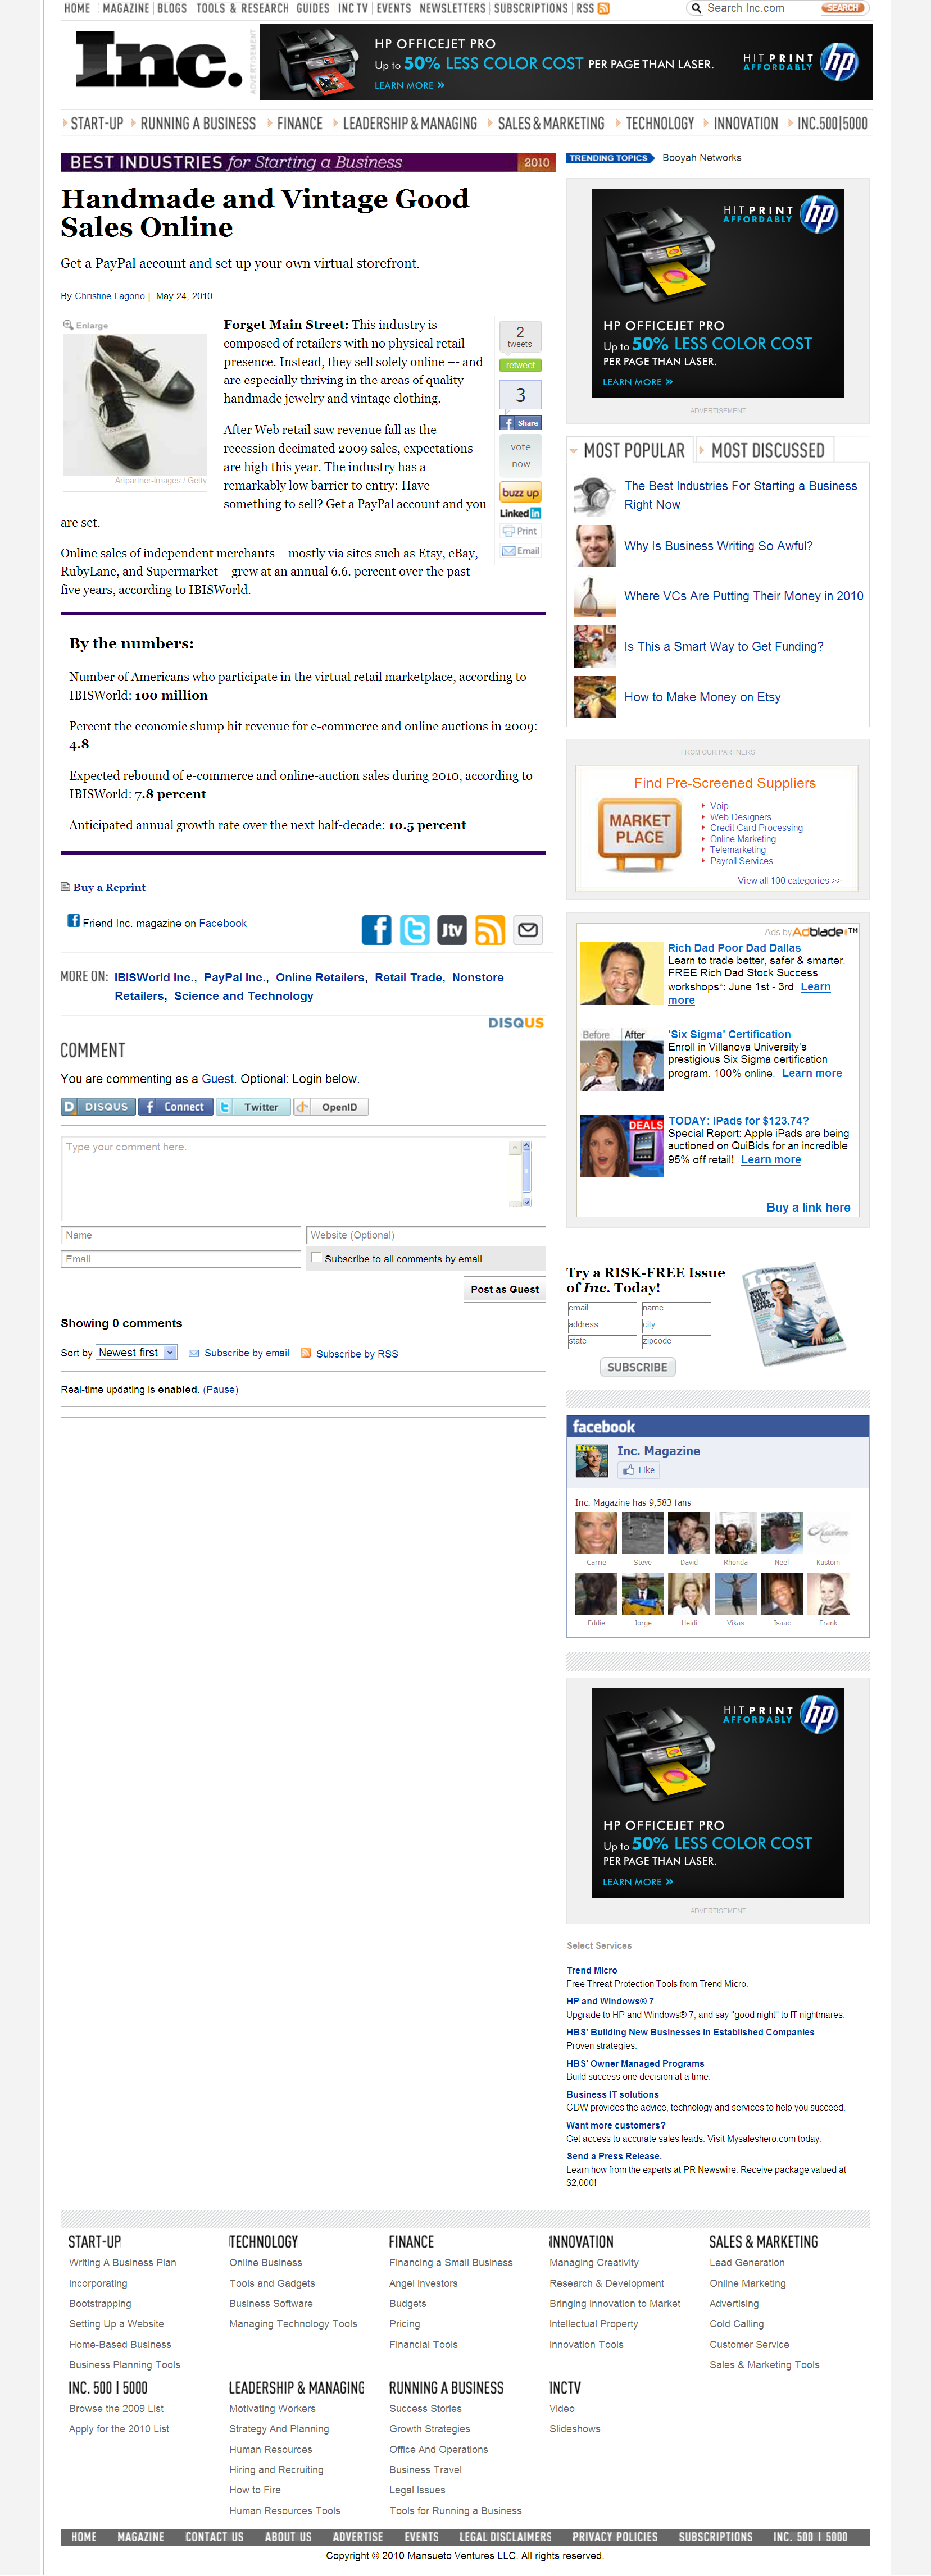Click the orange RSS icon below the article
The image size is (931, 2576).
point(489,930)
